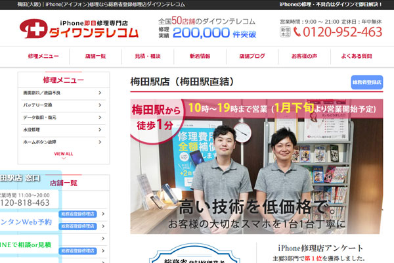Click the 新宿本店 badge beside the phone number
This screenshot has height=263, width=394.
coord(285,32)
